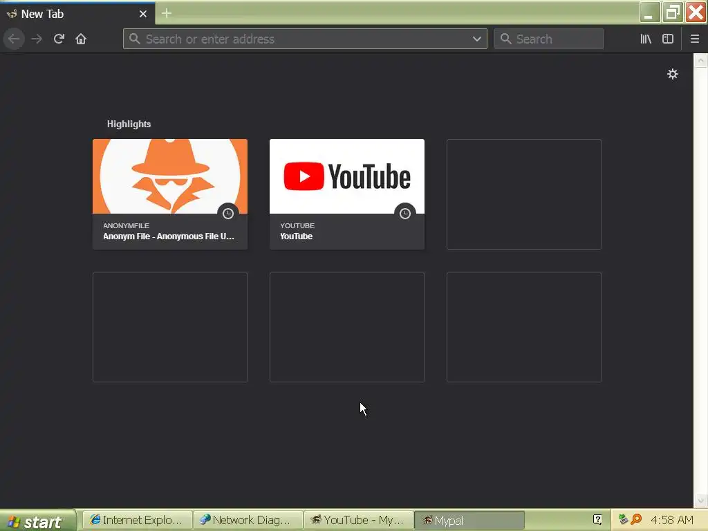
Task: Toggle the sidebar view icon
Action: point(668,39)
